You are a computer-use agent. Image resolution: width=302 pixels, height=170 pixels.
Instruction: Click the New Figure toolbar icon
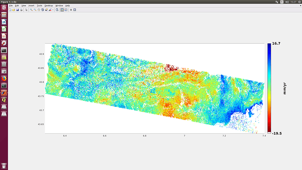[x=10, y=10]
